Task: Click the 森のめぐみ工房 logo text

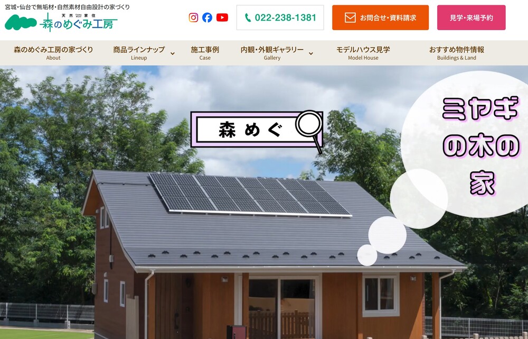Action: tap(79, 23)
